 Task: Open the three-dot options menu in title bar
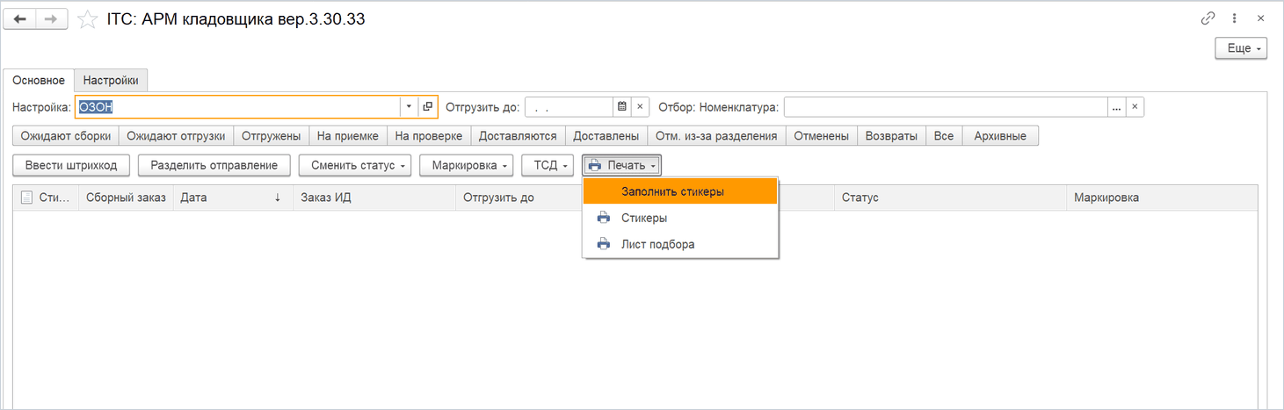[x=1235, y=18]
